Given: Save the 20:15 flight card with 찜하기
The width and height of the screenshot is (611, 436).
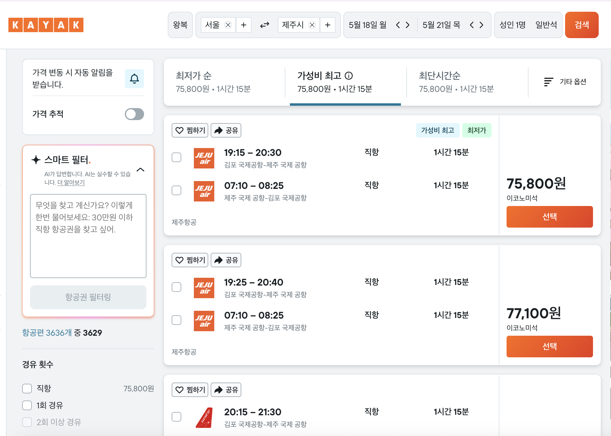Looking at the screenshot, I should [x=190, y=390].
